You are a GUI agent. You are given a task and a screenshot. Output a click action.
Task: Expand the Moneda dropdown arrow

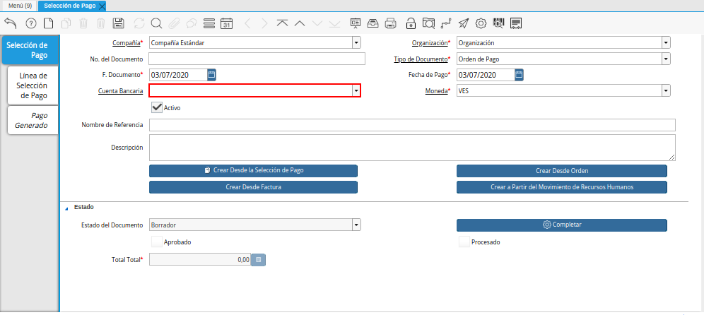tap(666, 90)
